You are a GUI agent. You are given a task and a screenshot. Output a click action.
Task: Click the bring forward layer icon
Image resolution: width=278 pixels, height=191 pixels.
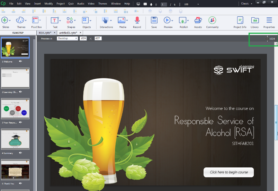pyautogui.click(x=150, y=11)
